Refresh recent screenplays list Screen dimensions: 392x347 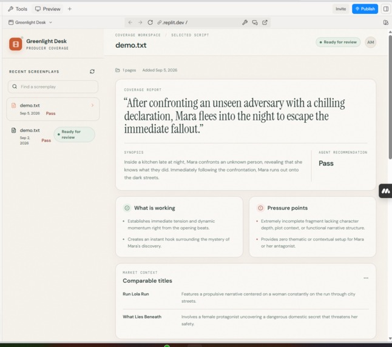tap(92, 71)
